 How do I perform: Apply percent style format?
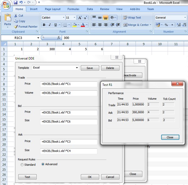point(166,25)
